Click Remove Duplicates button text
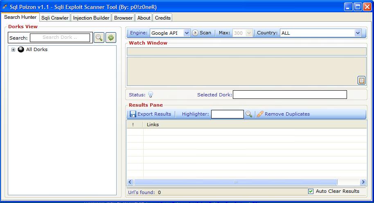374x203 pixels. [x=287, y=114]
